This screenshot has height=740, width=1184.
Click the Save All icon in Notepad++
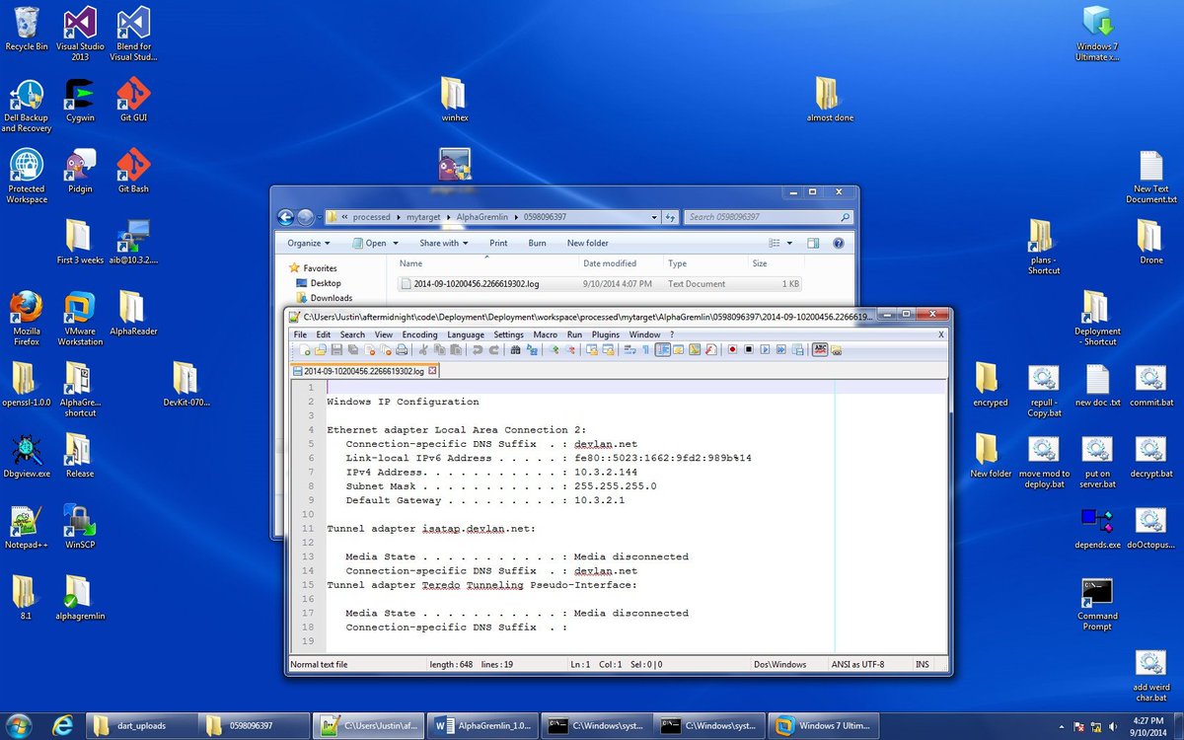pos(351,350)
